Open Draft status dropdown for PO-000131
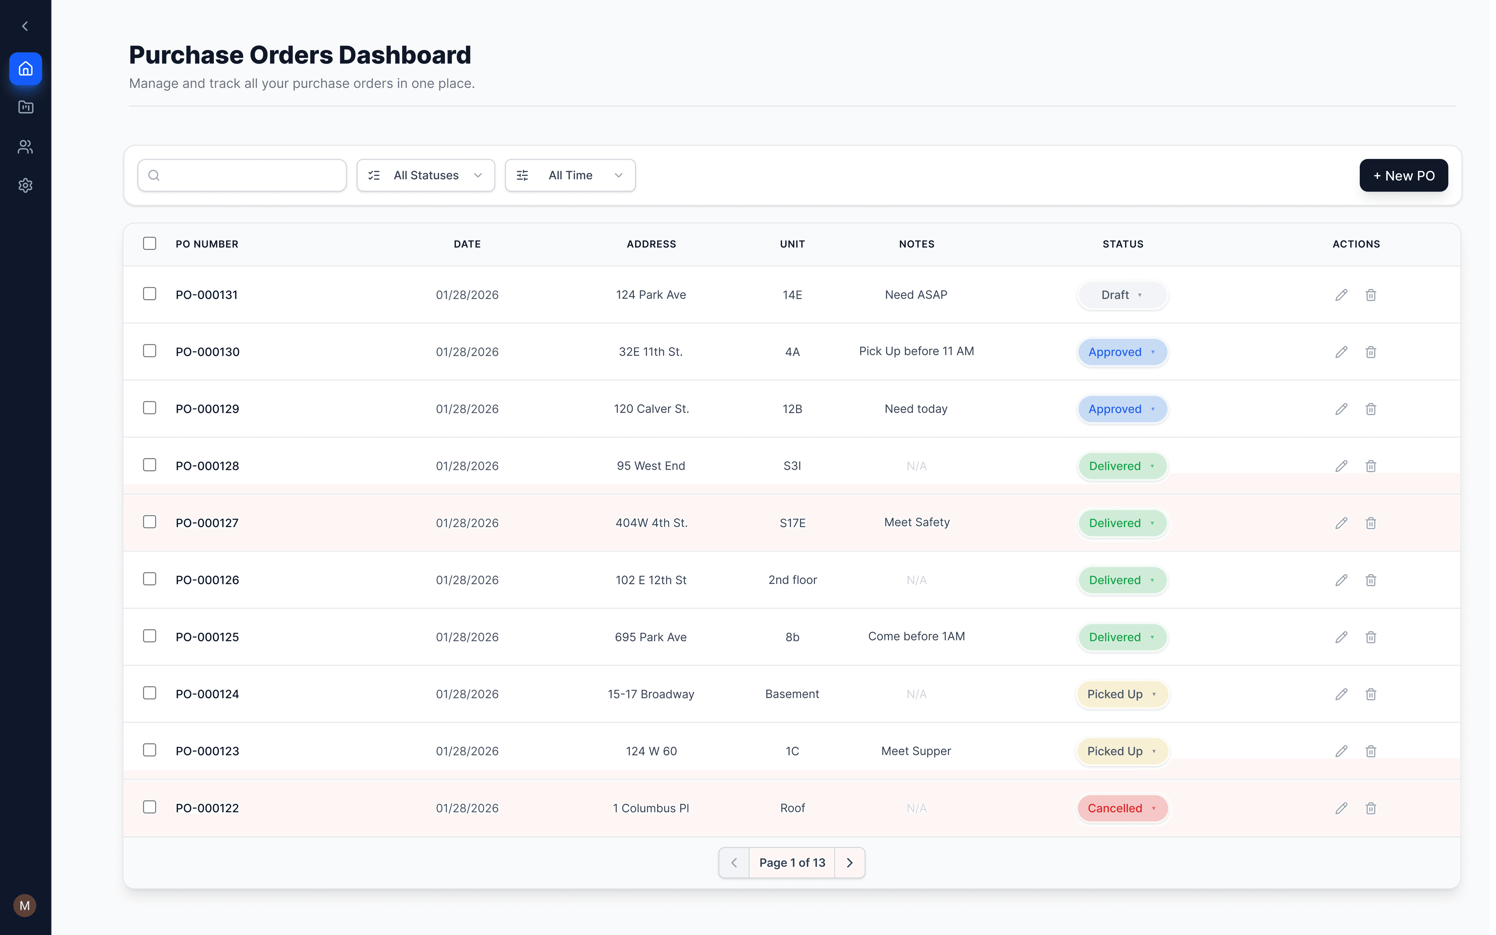This screenshot has height=935, width=1496. pyautogui.click(x=1122, y=295)
